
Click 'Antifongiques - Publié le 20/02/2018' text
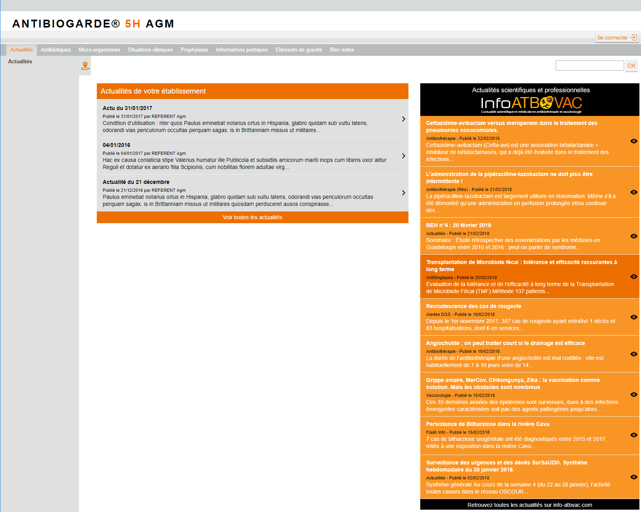tap(461, 277)
